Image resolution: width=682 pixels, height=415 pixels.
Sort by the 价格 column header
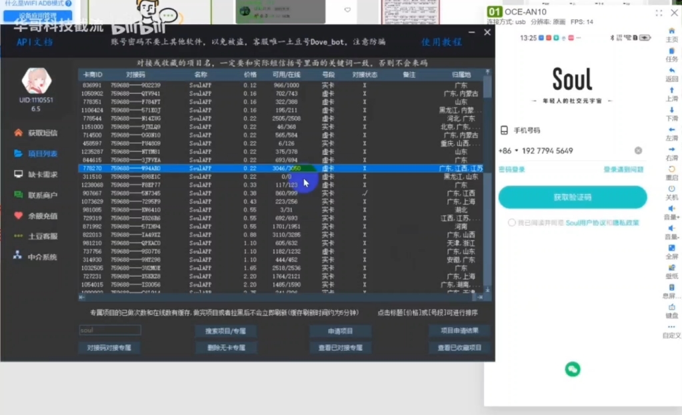point(250,75)
